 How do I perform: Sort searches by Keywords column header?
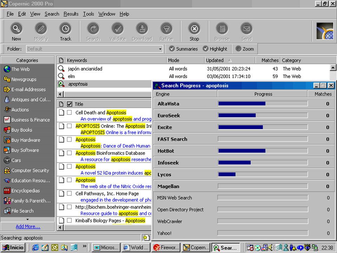pos(116,60)
